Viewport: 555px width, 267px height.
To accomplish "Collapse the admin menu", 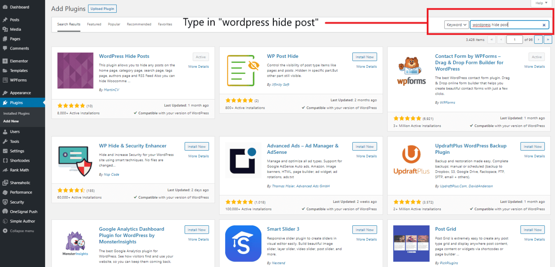I will (19, 231).
